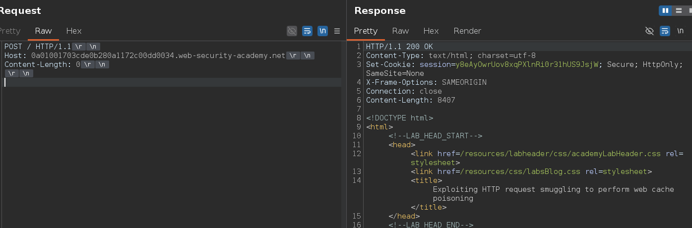
Task: Click the '<head>' tag on line 11
Action: [402, 145]
